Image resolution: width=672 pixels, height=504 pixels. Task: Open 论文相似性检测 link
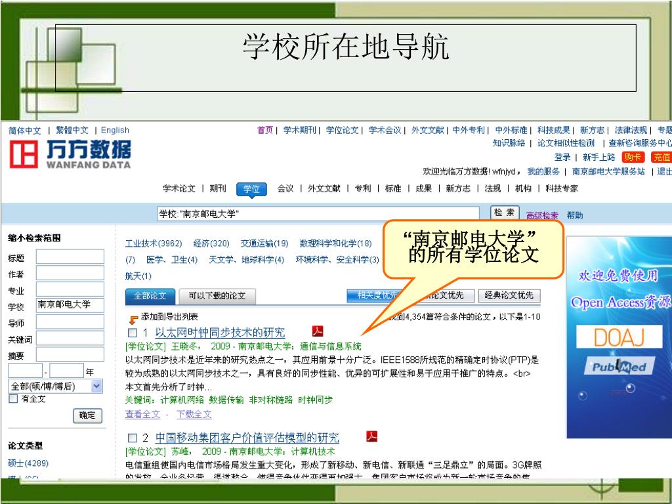coord(566,142)
